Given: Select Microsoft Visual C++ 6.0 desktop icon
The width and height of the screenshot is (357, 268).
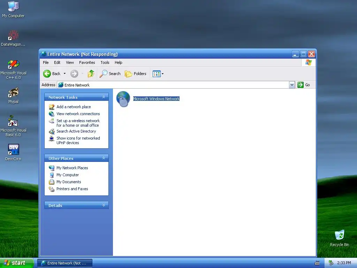Looking at the screenshot, I should (x=13, y=69).
